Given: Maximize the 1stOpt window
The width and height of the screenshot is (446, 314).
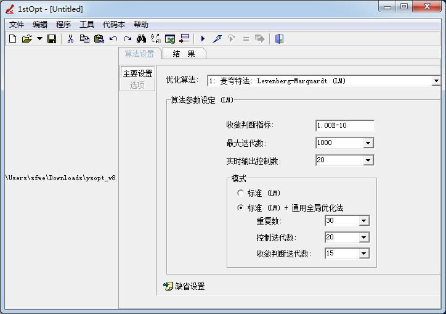Looking at the screenshot, I should coord(404,7).
